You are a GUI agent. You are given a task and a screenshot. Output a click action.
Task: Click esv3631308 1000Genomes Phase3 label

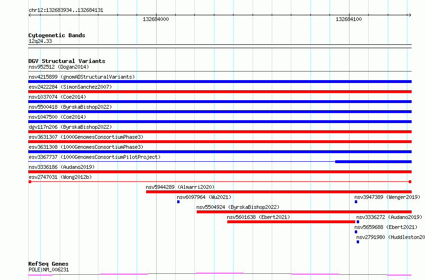point(86,147)
